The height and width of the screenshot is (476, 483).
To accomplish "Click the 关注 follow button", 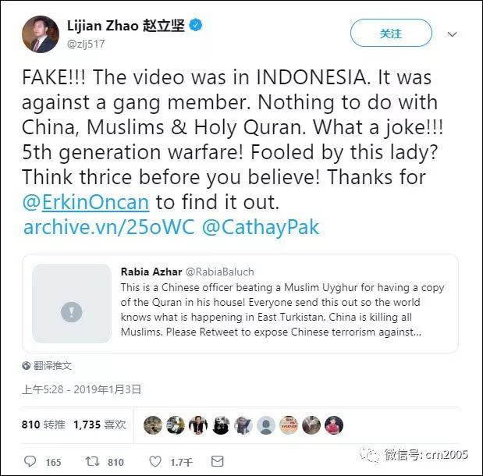I will (391, 33).
